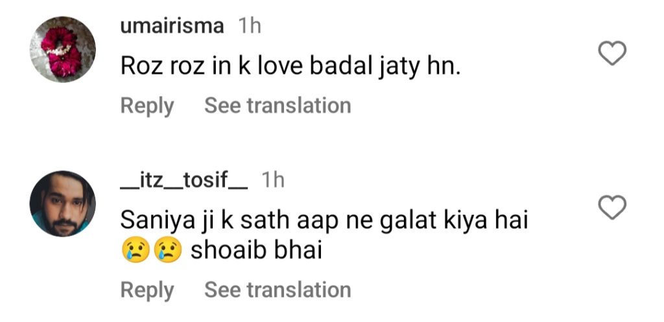See translation of umairisma's comment
The image size is (664, 322).
tap(278, 106)
